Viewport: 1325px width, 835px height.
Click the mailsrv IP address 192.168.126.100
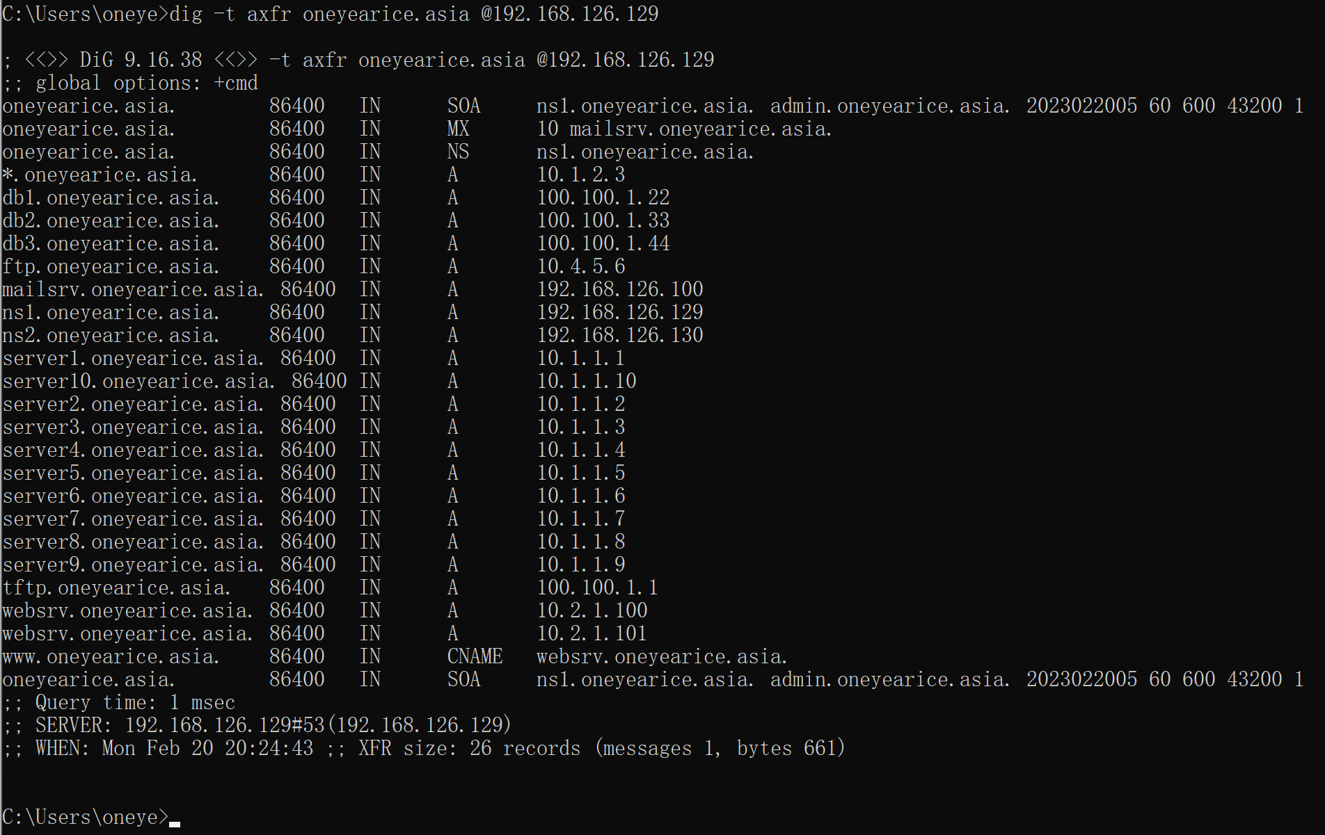point(619,289)
